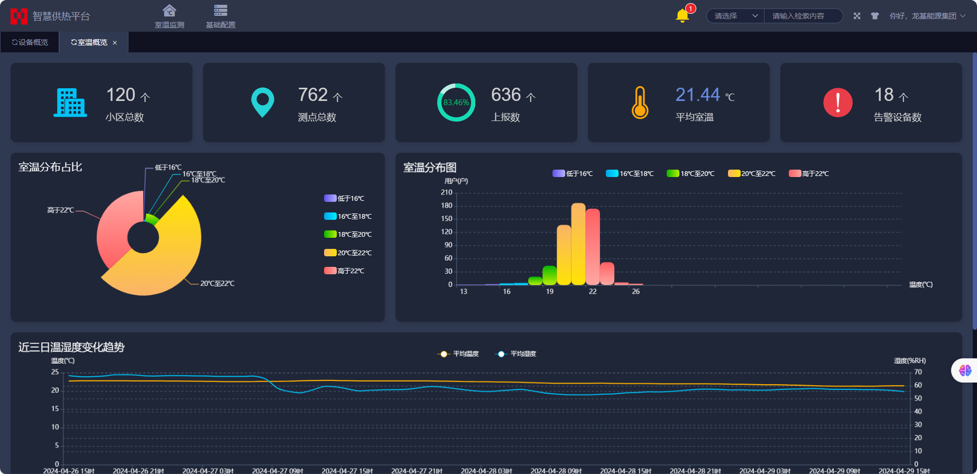Viewport: 977px width, 474px height.
Task: Switch to the 设备概览 tab
Action: tap(30, 42)
